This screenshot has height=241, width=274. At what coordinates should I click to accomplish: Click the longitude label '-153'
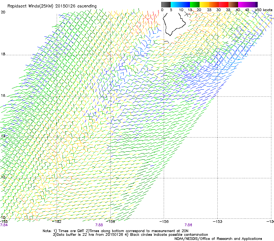click(218, 222)
